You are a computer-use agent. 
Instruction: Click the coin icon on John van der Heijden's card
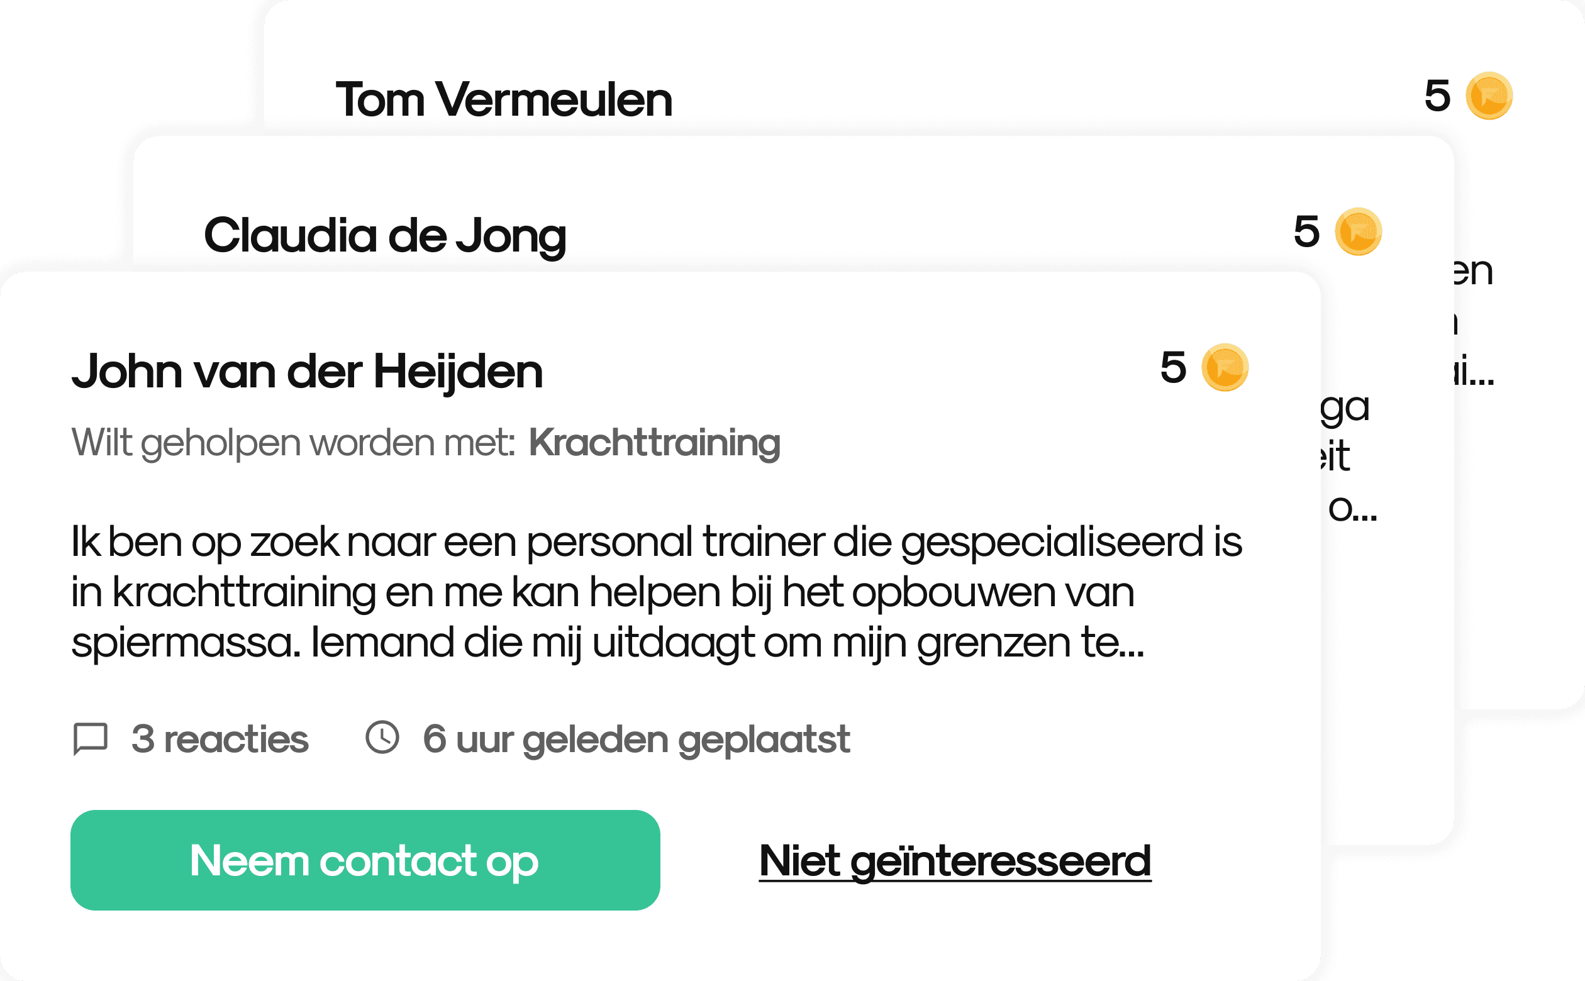[x=1225, y=367]
